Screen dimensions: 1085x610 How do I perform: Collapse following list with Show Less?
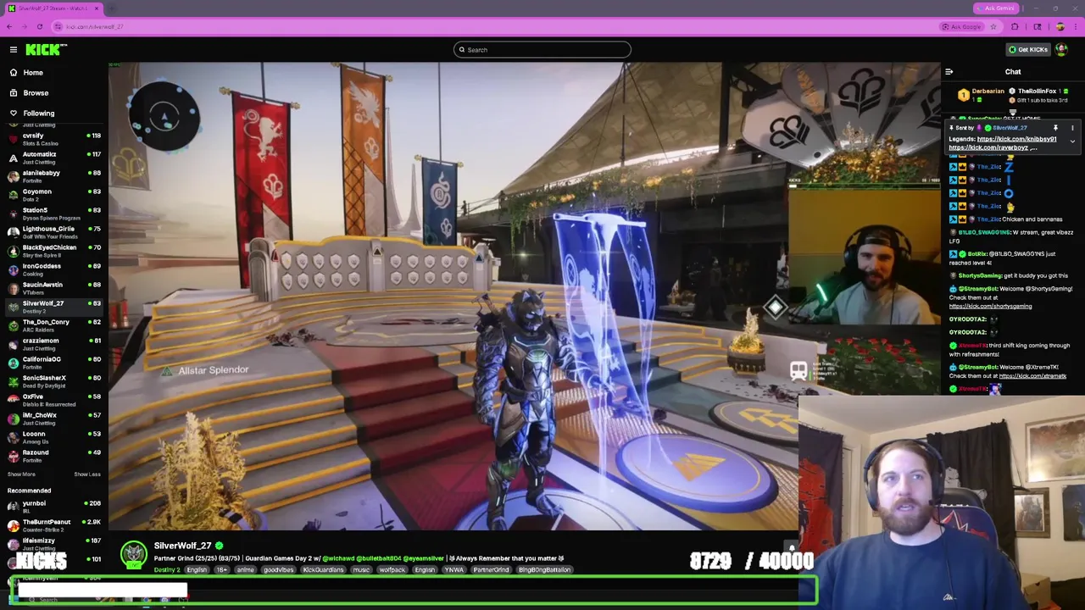86,474
